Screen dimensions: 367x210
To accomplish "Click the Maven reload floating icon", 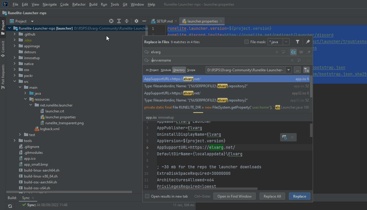I will (x=285, y=137).
